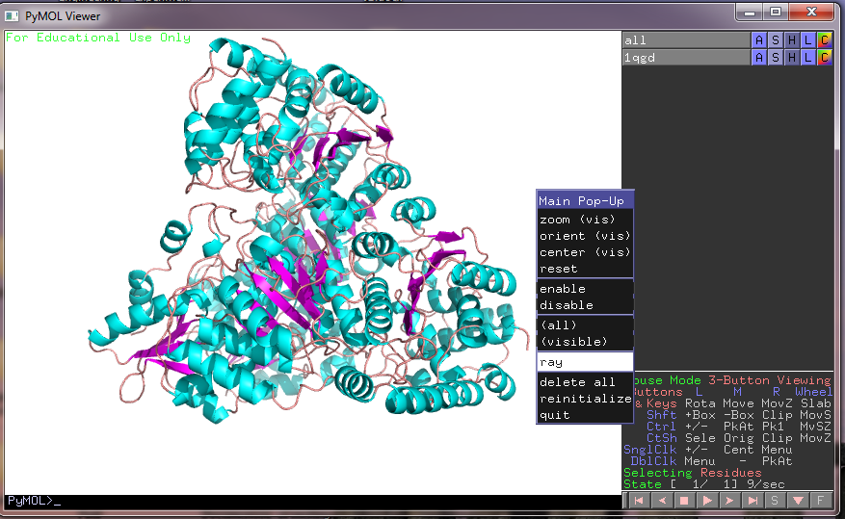Click the Main Pop-Up title header

pyautogui.click(x=585, y=201)
